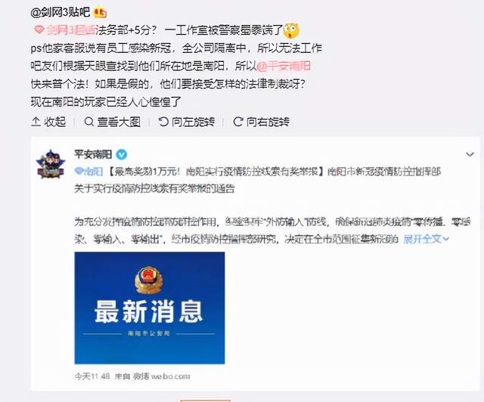Image resolution: width=484 pixels, height=402 pixels.
Task: Click the blue verified badge beside 平安南阳
Action: coord(121,154)
